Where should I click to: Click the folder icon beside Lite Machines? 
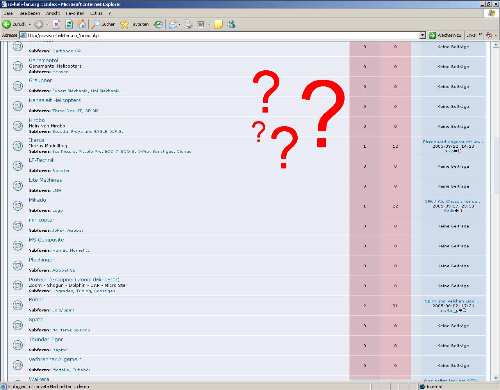(x=18, y=186)
